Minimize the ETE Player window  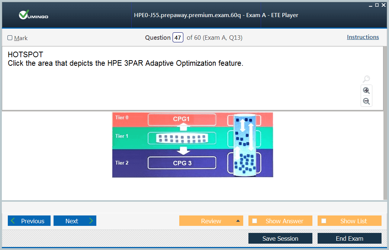pyautogui.click(x=370, y=5)
